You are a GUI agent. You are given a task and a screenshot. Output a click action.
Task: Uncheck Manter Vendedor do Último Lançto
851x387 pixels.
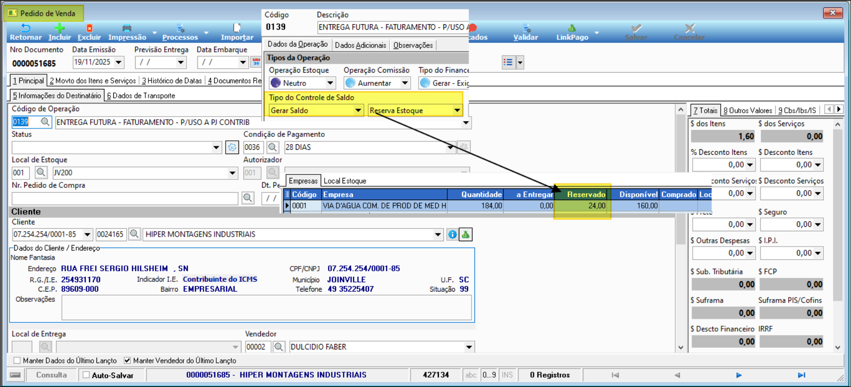click(128, 360)
